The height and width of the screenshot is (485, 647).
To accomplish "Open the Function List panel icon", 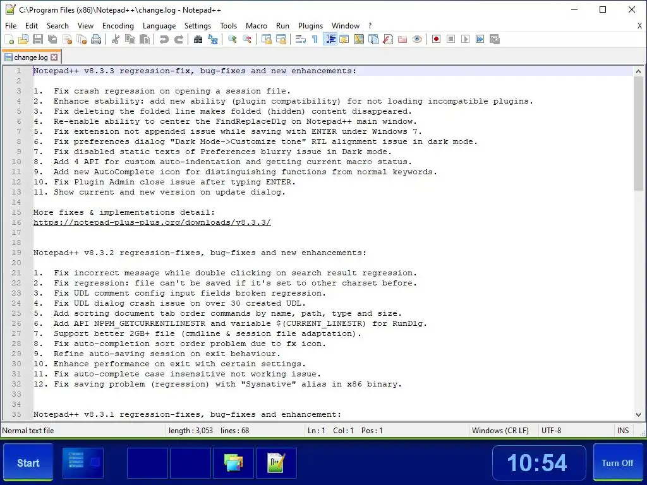I will 388,39.
